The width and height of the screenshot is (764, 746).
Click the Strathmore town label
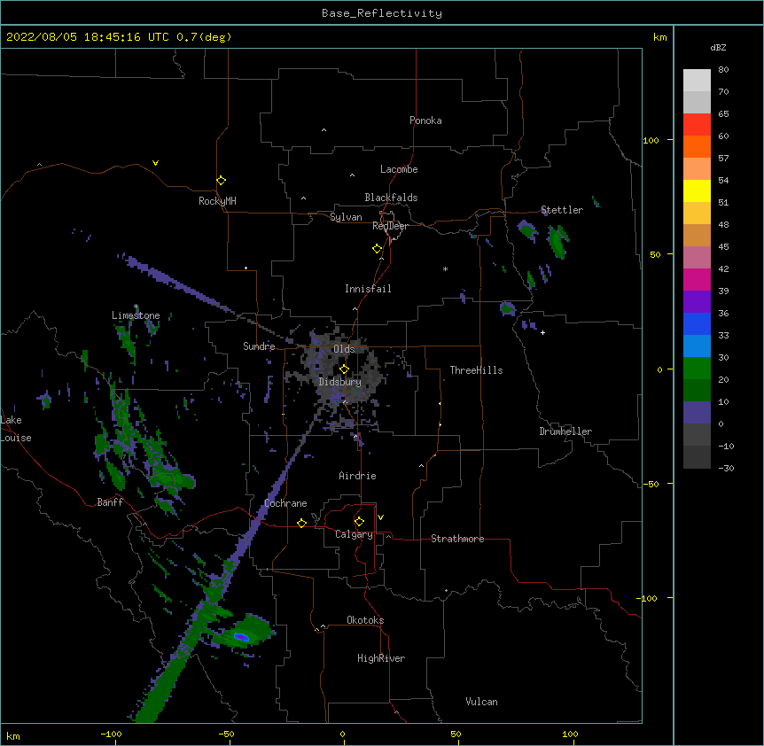[x=457, y=539]
